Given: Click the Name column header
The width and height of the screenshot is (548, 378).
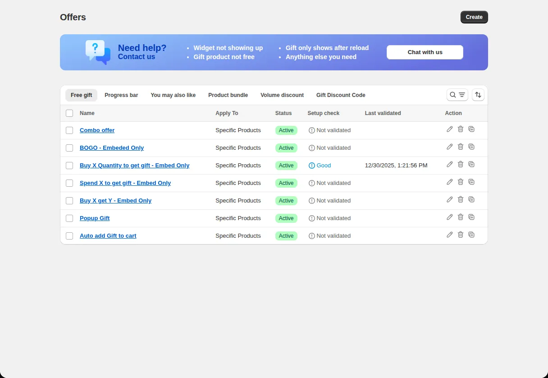Looking at the screenshot, I should coord(87,113).
